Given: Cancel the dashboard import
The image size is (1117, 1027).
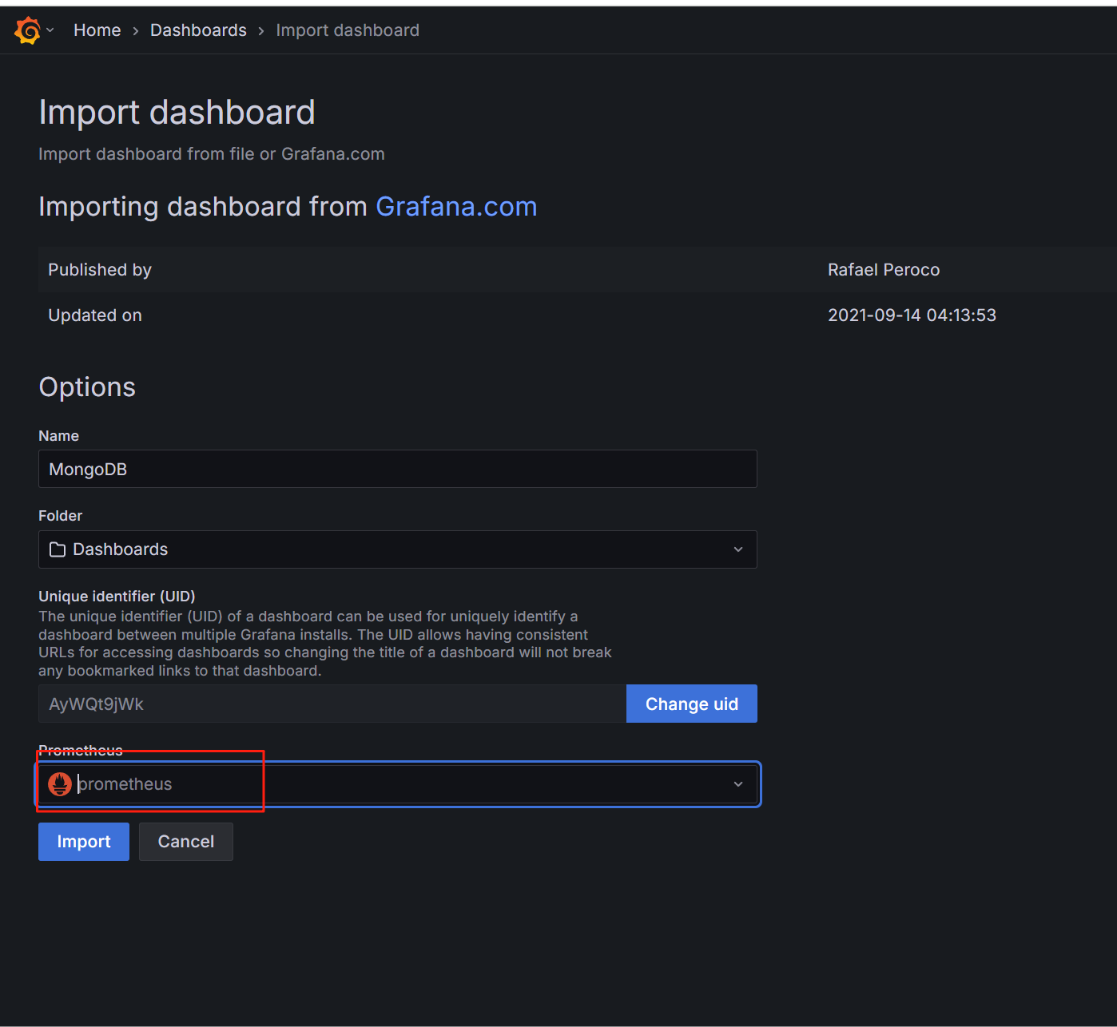Looking at the screenshot, I should point(186,842).
